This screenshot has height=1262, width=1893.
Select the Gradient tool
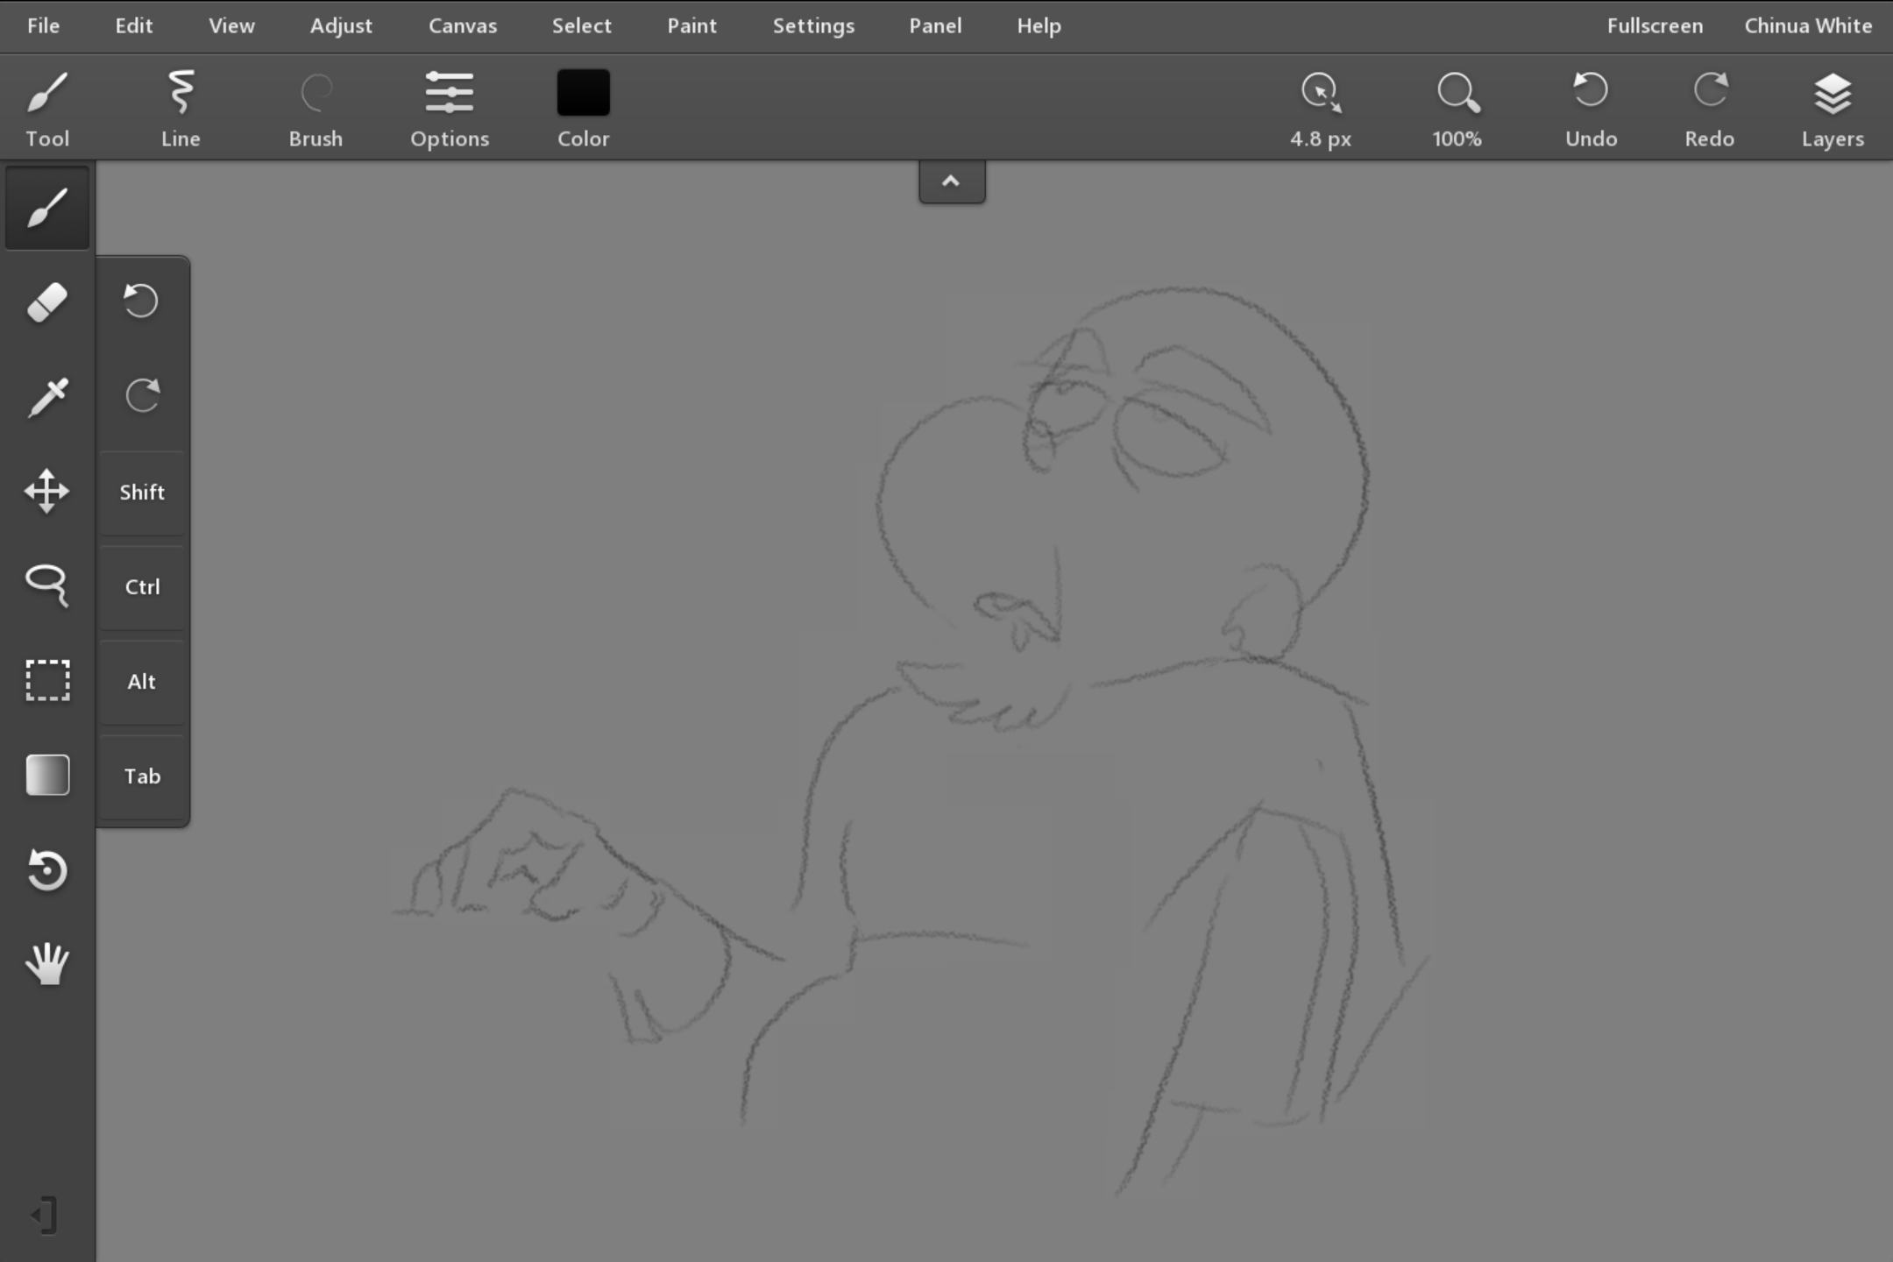pos(47,775)
